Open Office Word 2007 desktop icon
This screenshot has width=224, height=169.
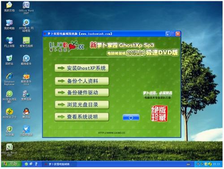(26, 8)
